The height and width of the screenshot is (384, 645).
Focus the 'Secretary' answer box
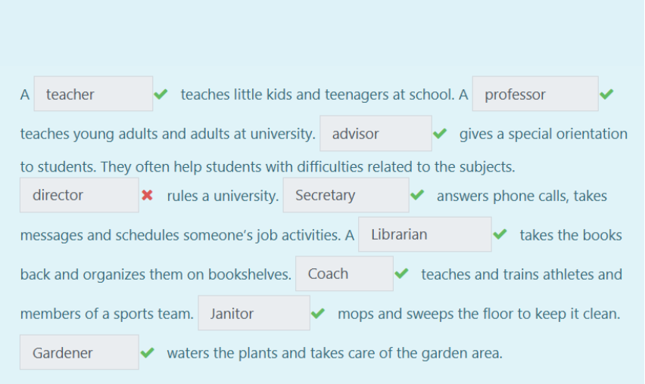pos(345,195)
